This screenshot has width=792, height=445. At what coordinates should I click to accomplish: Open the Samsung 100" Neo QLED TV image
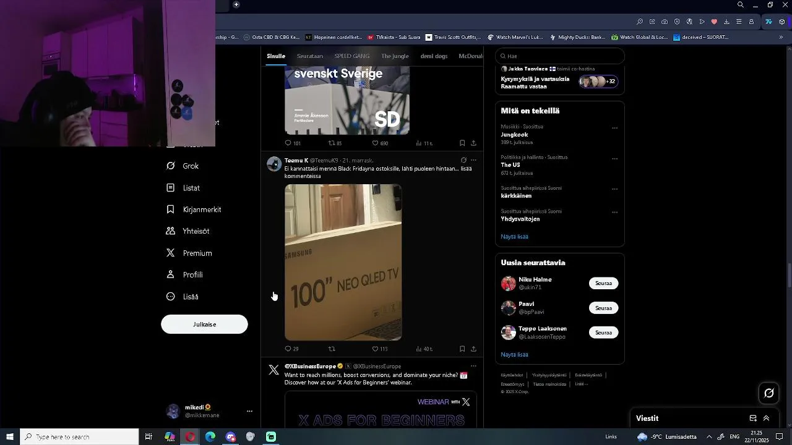click(343, 262)
